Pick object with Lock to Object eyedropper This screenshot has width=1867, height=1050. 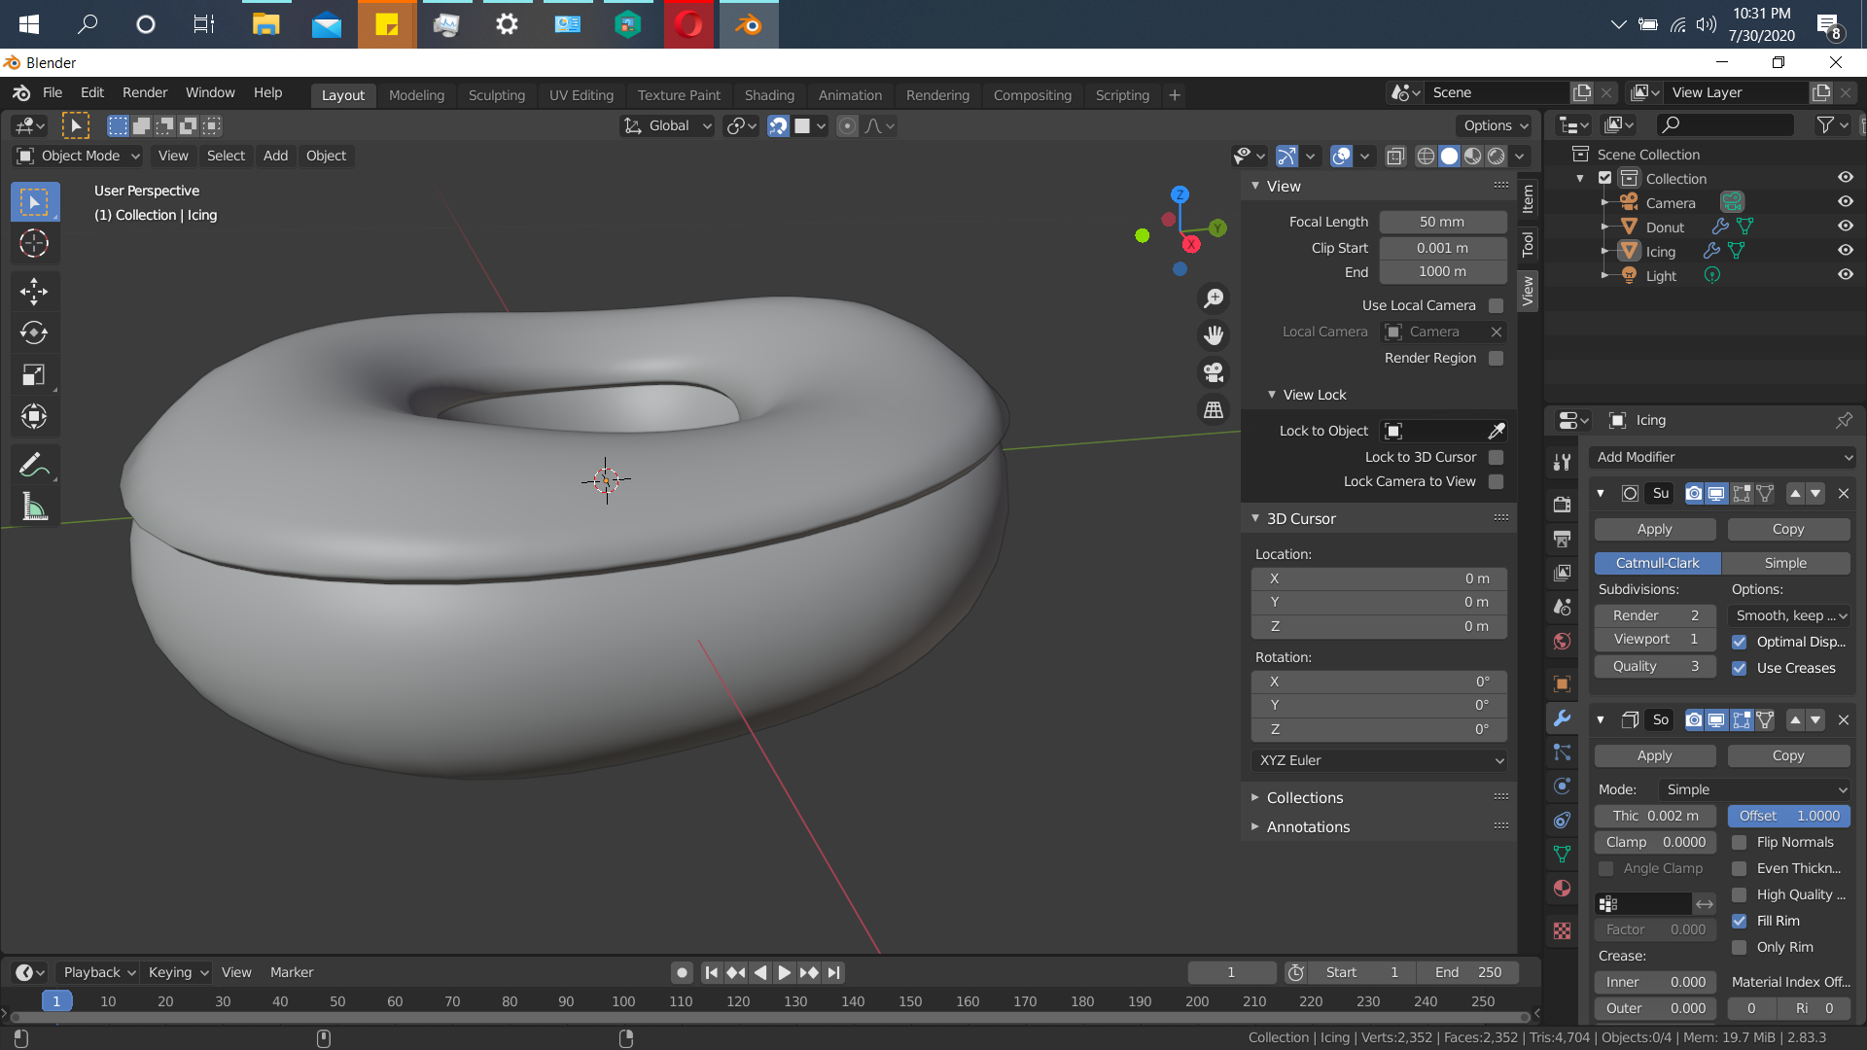tap(1497, 431)
